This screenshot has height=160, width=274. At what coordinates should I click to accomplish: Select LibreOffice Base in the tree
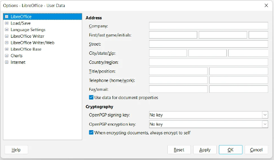[26, 49]
